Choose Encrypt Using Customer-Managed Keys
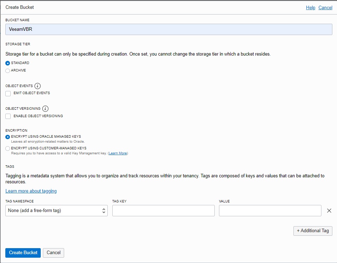Viewport: 337px width, 263px height. [x=7, y=148]
